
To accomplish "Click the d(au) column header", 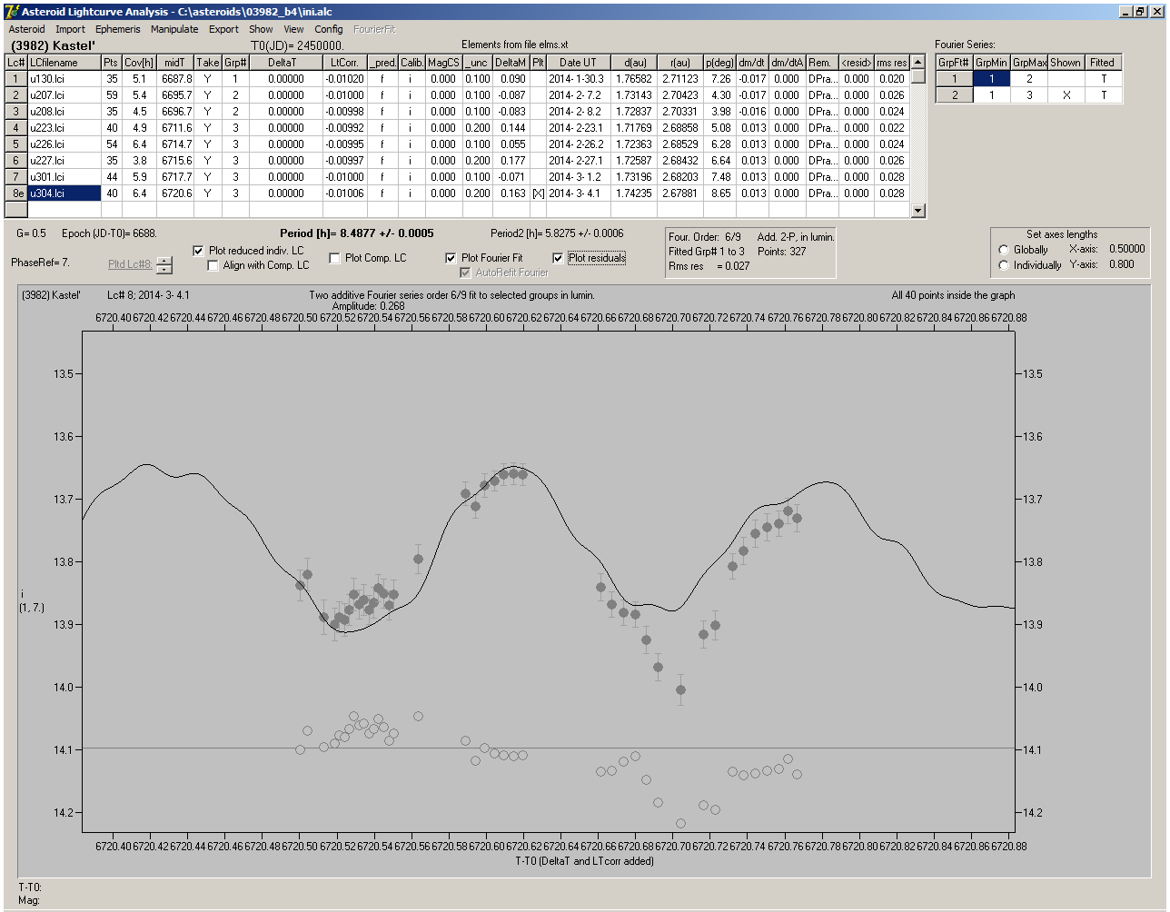I will pos(633,63).
